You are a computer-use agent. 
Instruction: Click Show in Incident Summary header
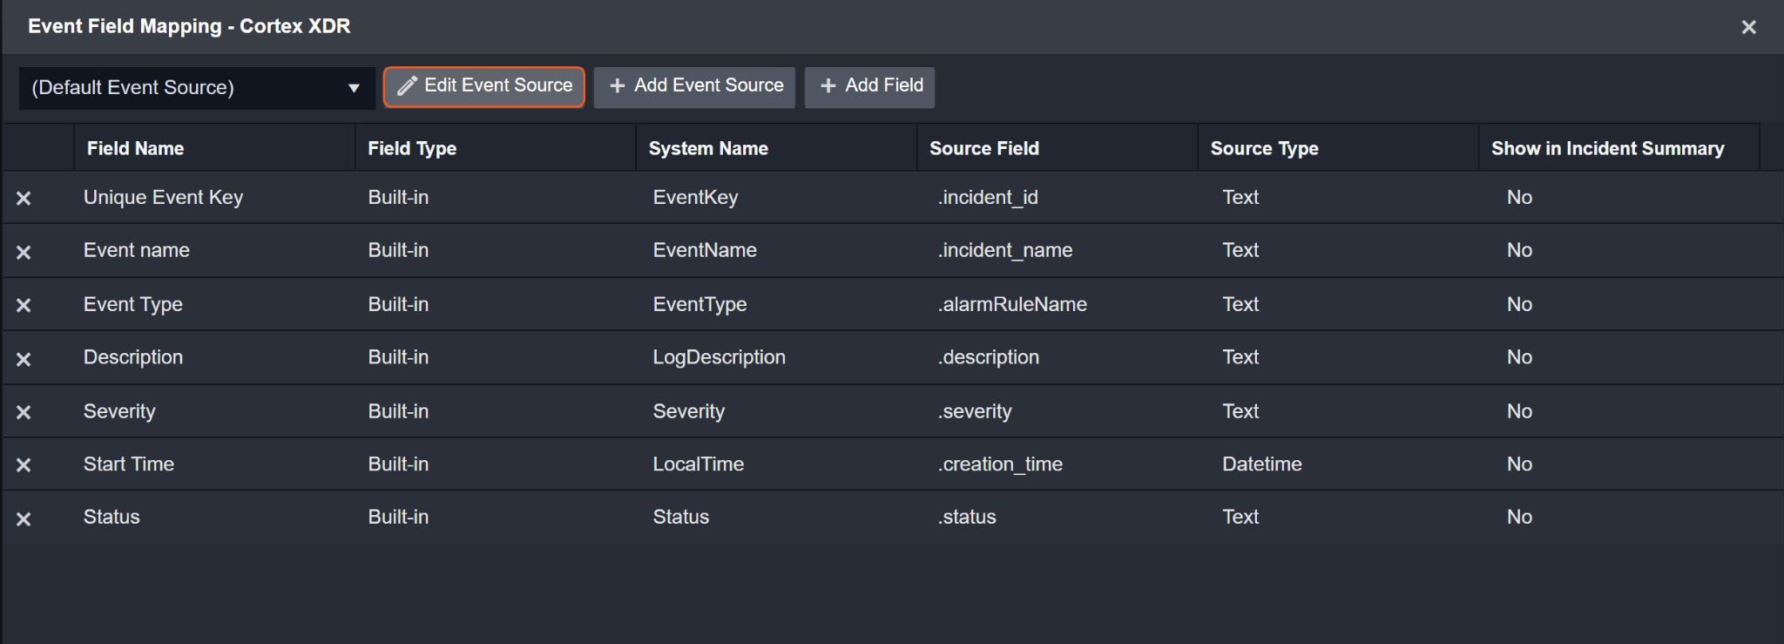pyautogui.click(x=1607, y=148)
